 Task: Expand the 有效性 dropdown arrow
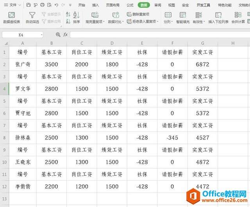pyautogui.click(x=204, y=21)
